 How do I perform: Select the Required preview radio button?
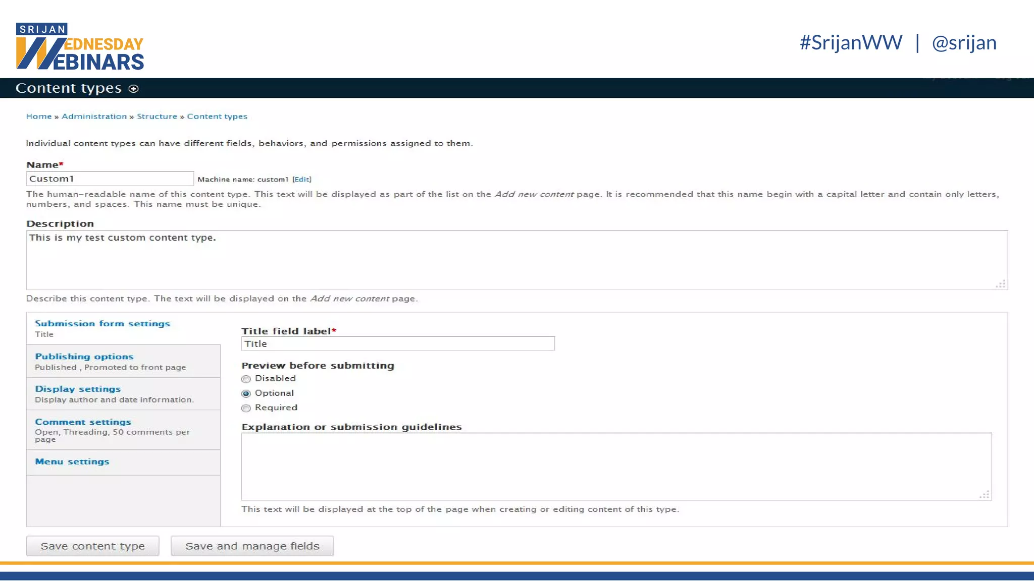point(246,408)
